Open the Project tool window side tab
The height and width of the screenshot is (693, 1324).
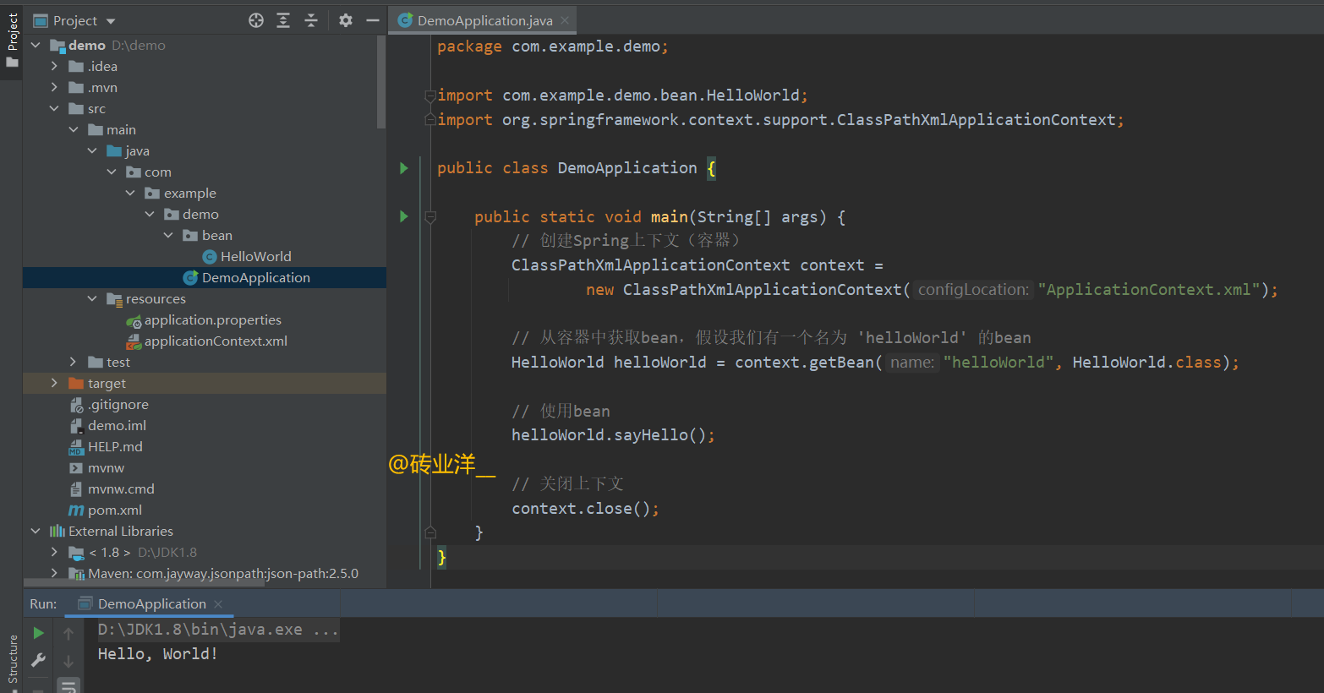12,41
